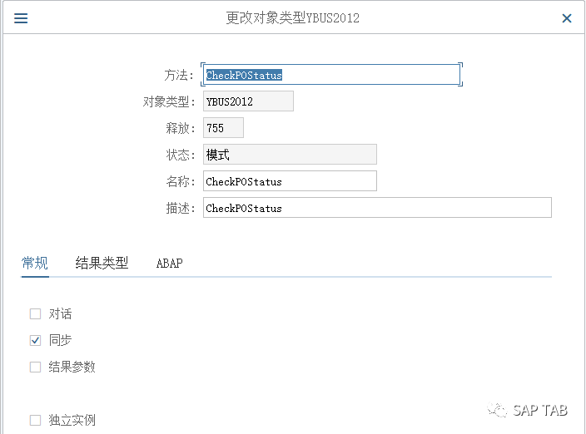
Task: Click the 状态 field showing 模式
Action: tap(290, 154)
